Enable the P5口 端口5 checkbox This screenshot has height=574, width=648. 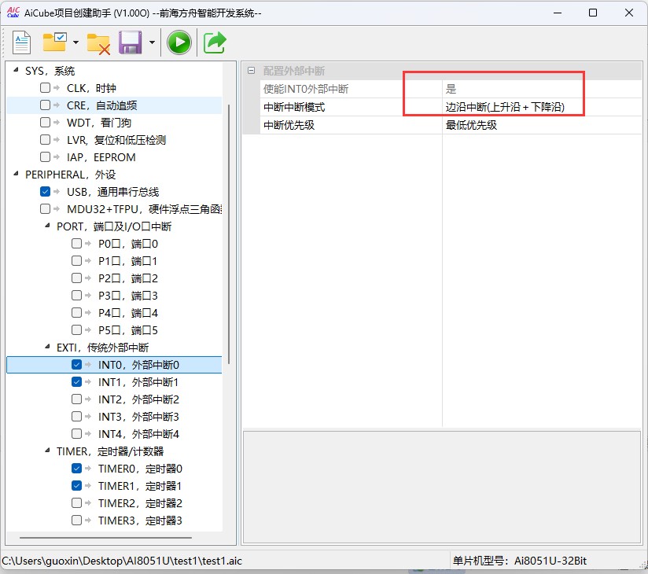pos(76,329)
